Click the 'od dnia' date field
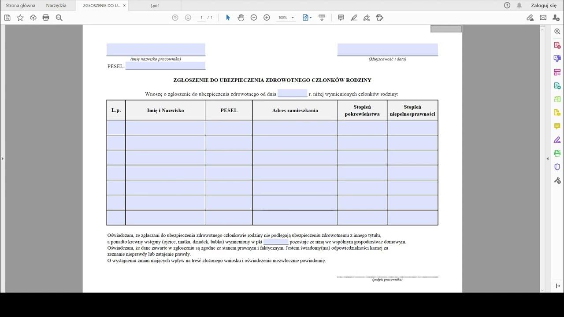This screenshot has width=564, height=317. (x=292, y=93)
